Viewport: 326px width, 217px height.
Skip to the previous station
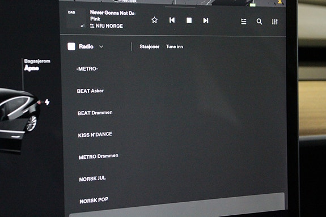point(172,20)
